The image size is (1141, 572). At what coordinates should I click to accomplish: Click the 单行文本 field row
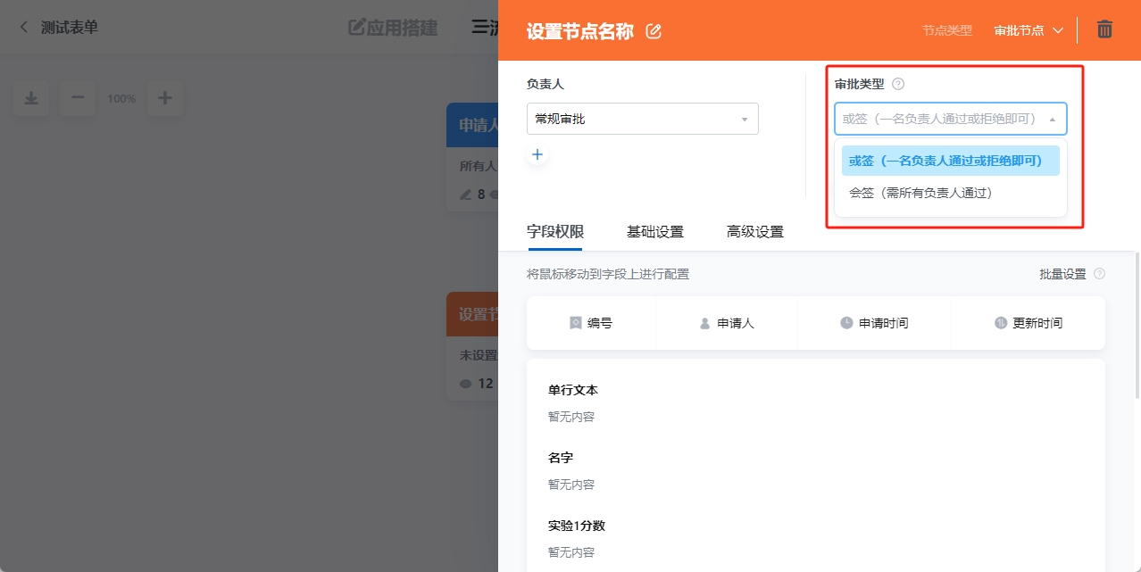click(572, 391)
